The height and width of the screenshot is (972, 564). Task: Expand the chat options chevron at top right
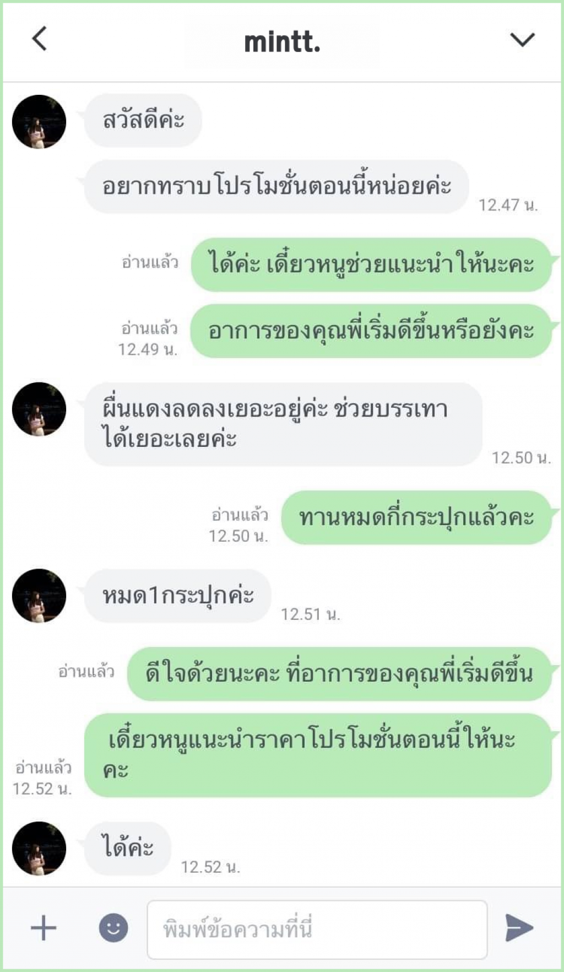pos(522,40)
